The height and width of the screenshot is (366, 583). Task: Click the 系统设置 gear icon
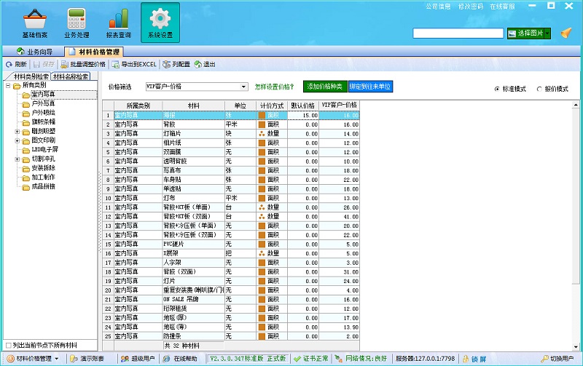coord(160,18)
